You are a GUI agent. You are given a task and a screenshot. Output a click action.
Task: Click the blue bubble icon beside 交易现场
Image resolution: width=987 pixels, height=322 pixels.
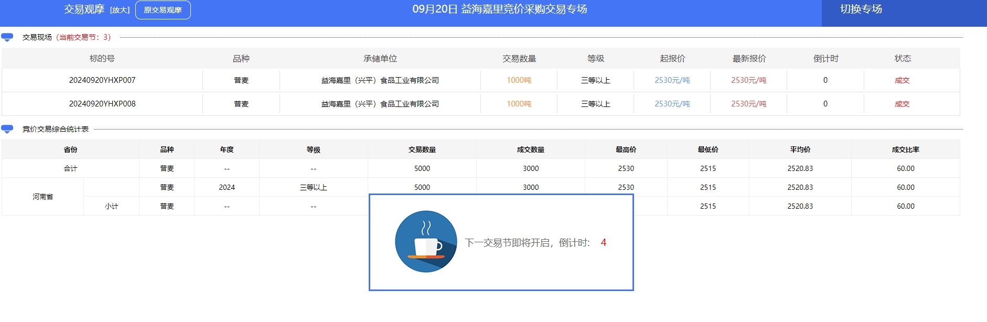click(7, 37)
